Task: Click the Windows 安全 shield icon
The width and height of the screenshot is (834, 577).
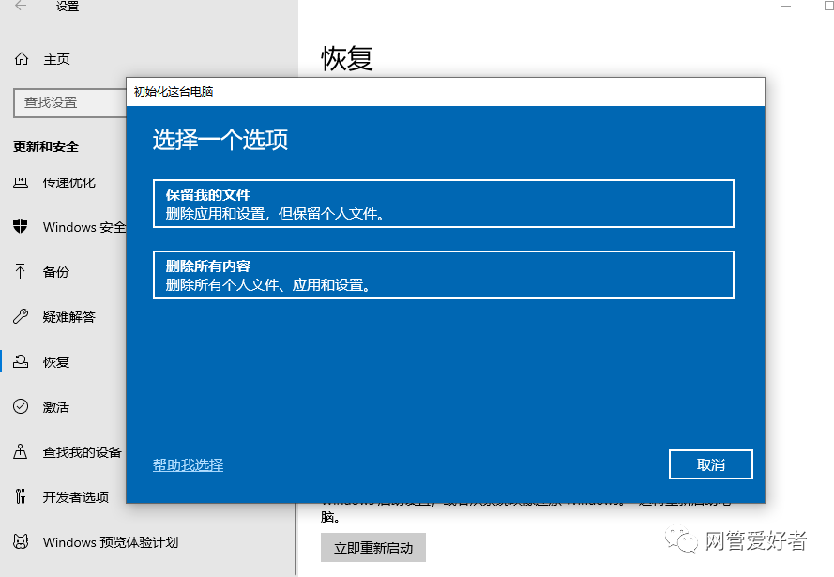Action: pos(21,226)
